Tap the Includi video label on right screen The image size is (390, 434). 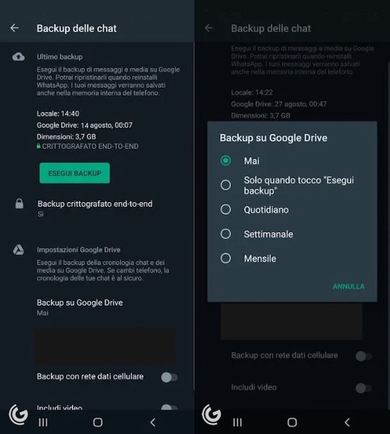pyautogui.click(x=254, y=387)
